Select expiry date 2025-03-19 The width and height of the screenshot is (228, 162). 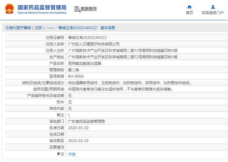click(78, 141)
